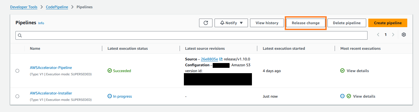This screenshot has height=112, width=419.
Task: Click the Latest source revisions column header
Action: (205, 48)
